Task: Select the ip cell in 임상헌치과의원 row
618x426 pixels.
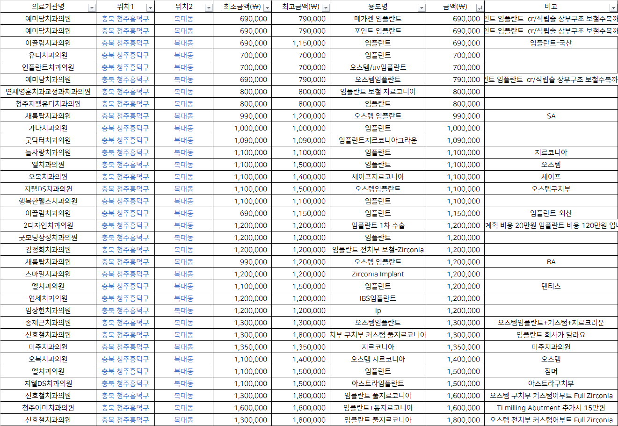Action: click(378, 310)
